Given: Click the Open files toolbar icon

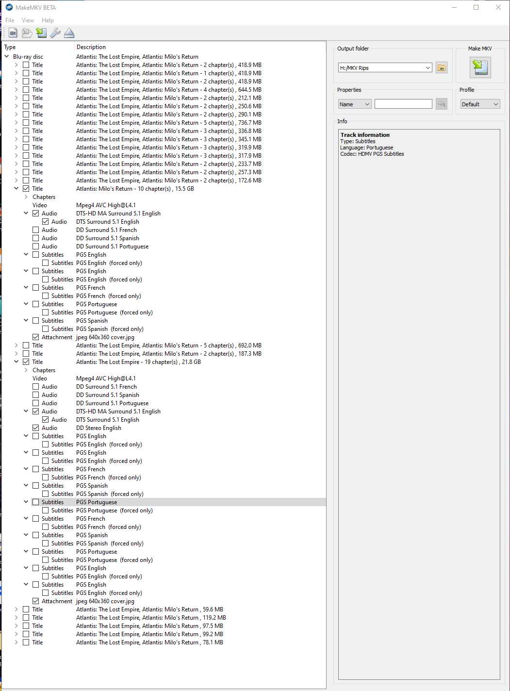Looking at the screenshot, I should [x=13, y=33].
